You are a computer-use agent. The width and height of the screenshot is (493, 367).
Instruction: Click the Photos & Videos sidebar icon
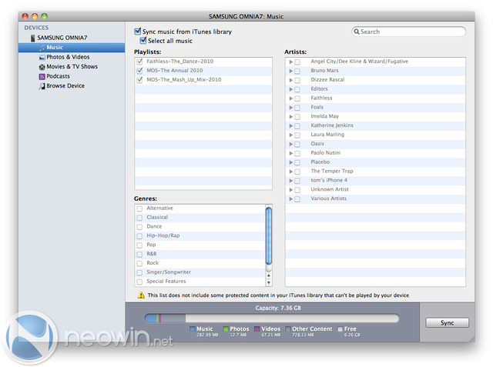click(x=42, y=58)
